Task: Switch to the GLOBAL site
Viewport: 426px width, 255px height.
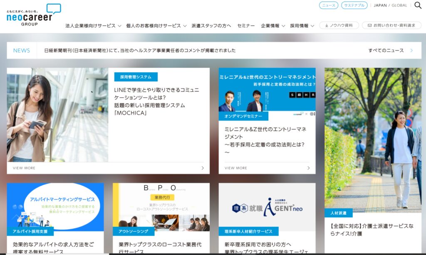Action: pyautogui.click(x=399, y=5)
